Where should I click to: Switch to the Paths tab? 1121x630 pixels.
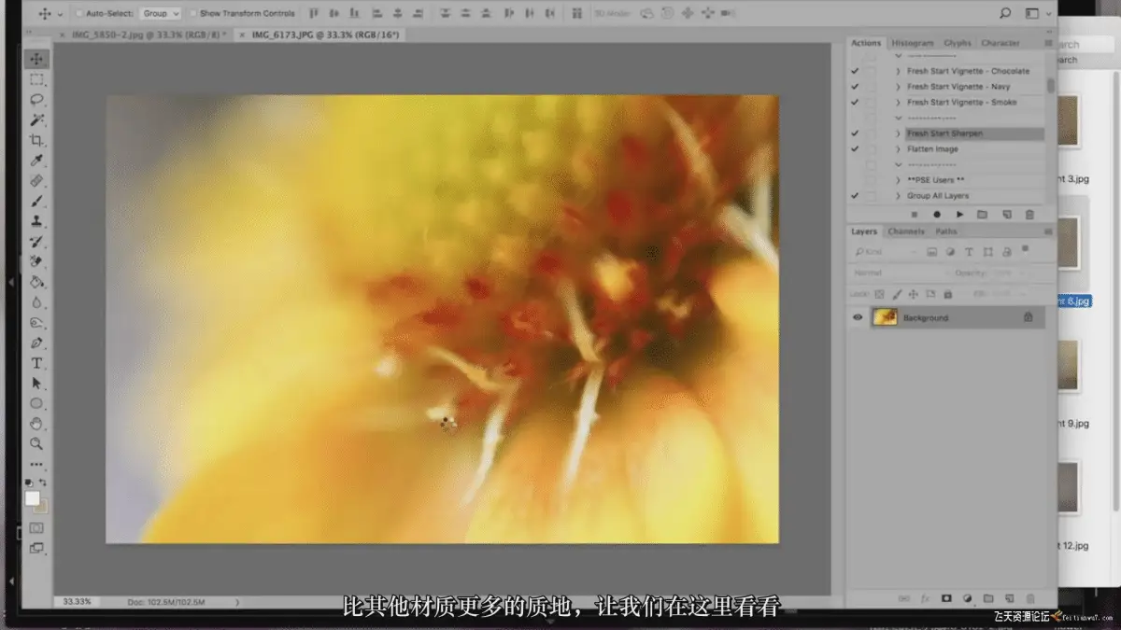[946, 231]
